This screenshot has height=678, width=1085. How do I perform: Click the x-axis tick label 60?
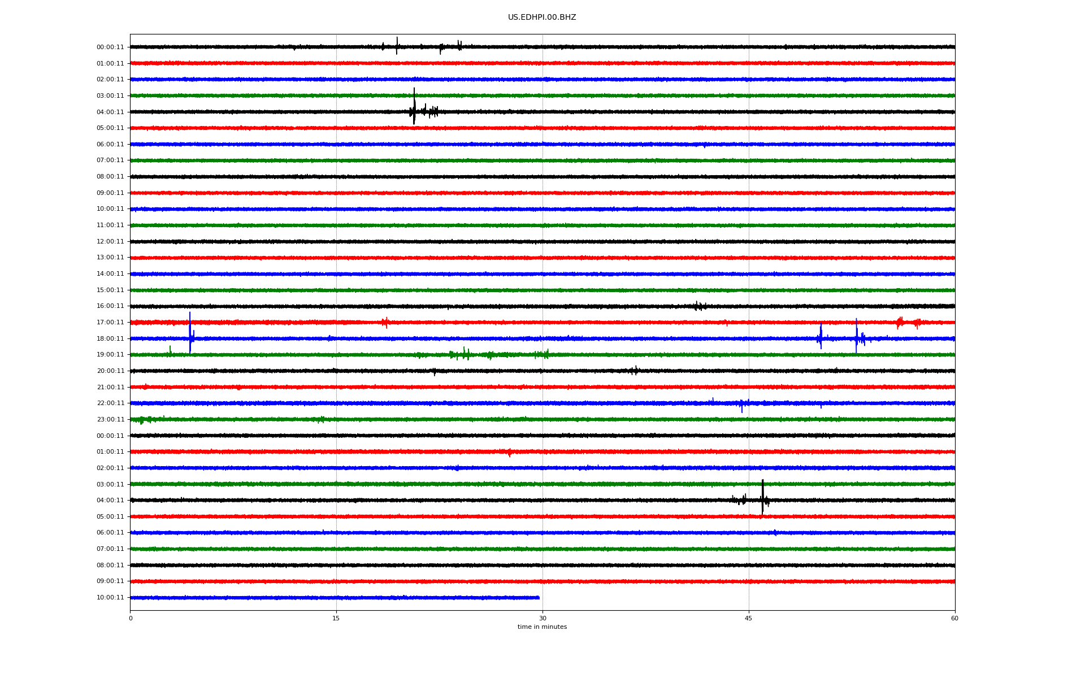click(954, 619)
